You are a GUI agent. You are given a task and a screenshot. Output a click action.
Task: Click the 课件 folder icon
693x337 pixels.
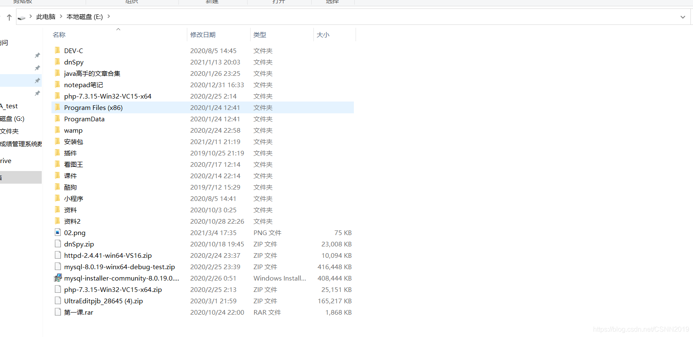click(58, 176)
